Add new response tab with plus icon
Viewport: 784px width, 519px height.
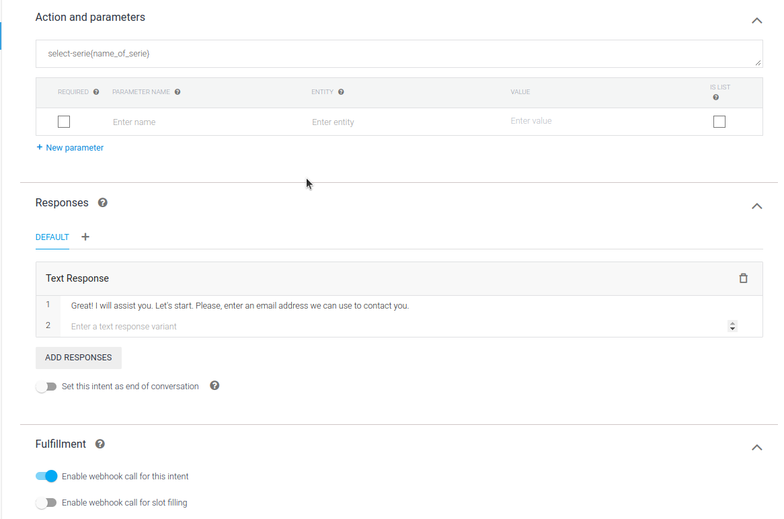pos(85,237)
